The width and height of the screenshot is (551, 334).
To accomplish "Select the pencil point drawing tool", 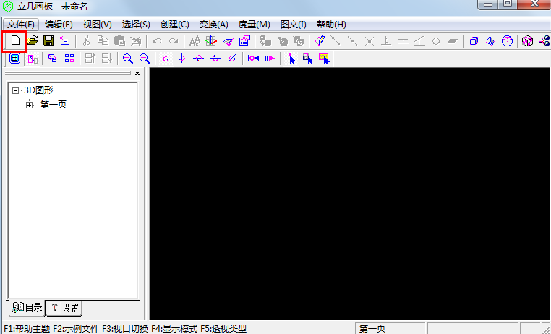I will [319, 41].
